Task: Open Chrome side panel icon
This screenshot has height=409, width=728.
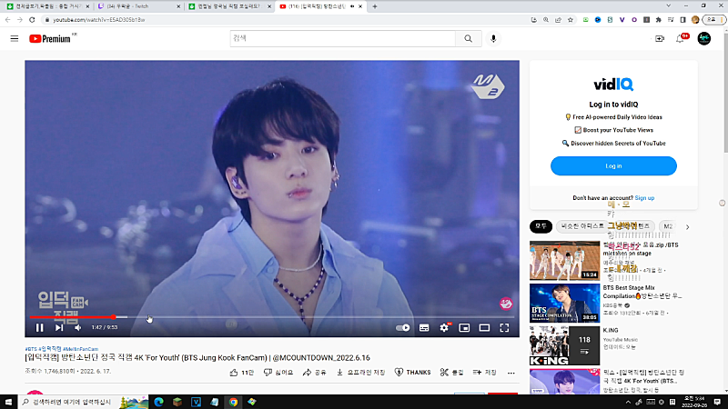Action: [682, 20]
